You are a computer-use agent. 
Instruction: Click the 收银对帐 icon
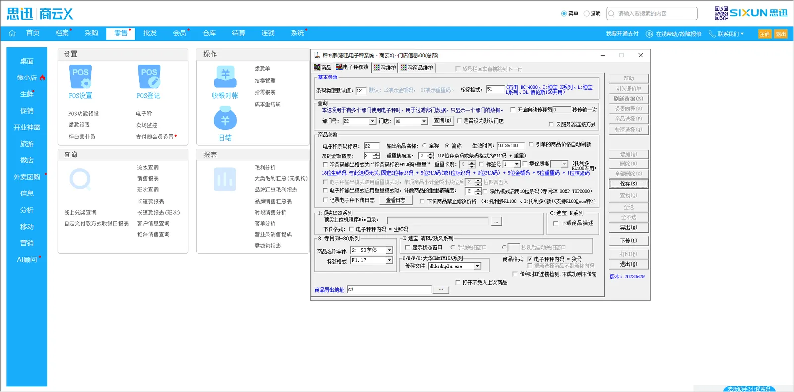[225, 78]
